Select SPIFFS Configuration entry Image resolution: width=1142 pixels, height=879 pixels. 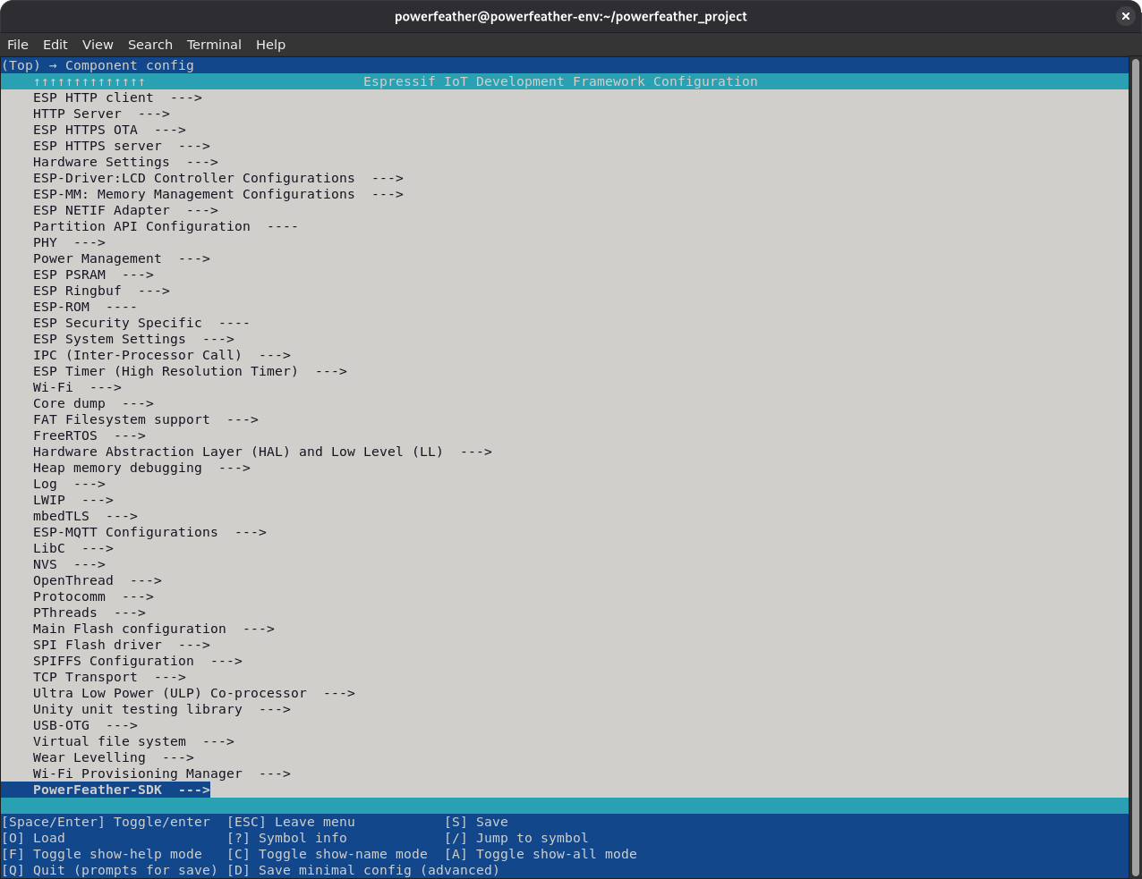click(x=138, y=661)
